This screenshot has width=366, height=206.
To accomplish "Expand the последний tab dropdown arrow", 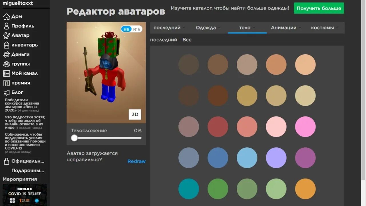I will coord(184,28).
